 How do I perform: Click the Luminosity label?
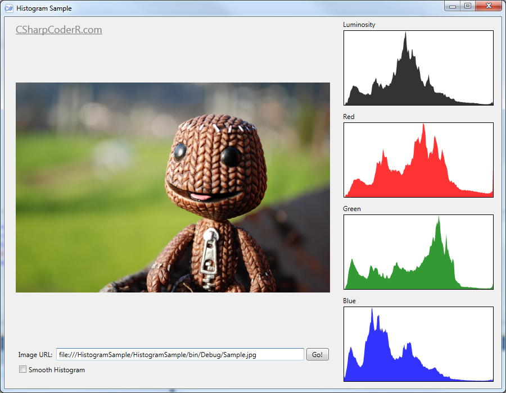click(x=359, y=25)
